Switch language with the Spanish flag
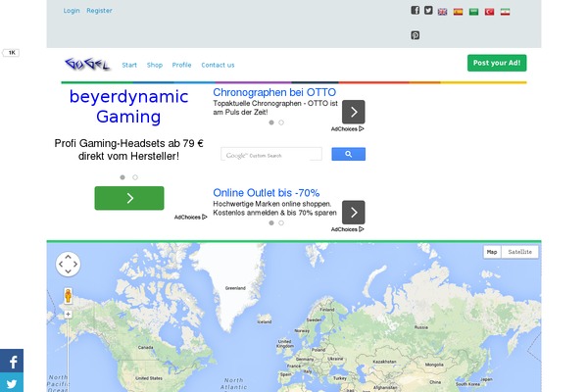The width and height of the screenshot is (588, 392). point(458,12)
